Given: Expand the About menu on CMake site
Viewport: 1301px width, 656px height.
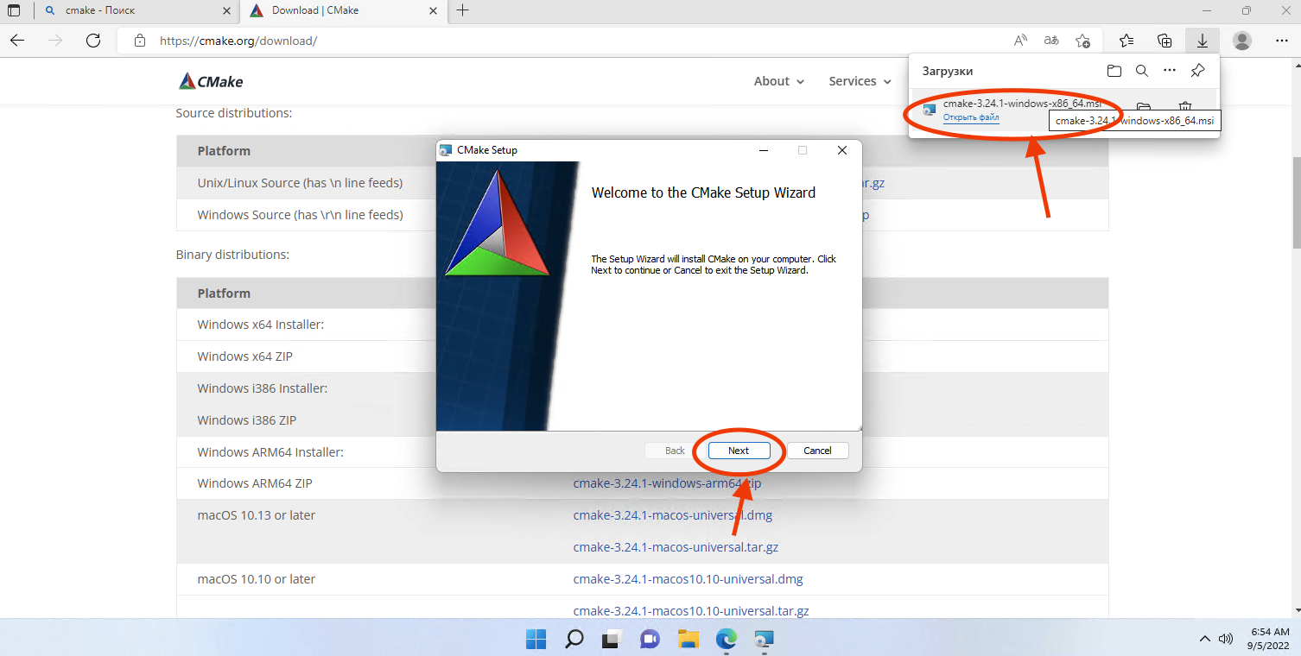Looking at the screenshot, I should pyautogui.click(x=778, y=81).
